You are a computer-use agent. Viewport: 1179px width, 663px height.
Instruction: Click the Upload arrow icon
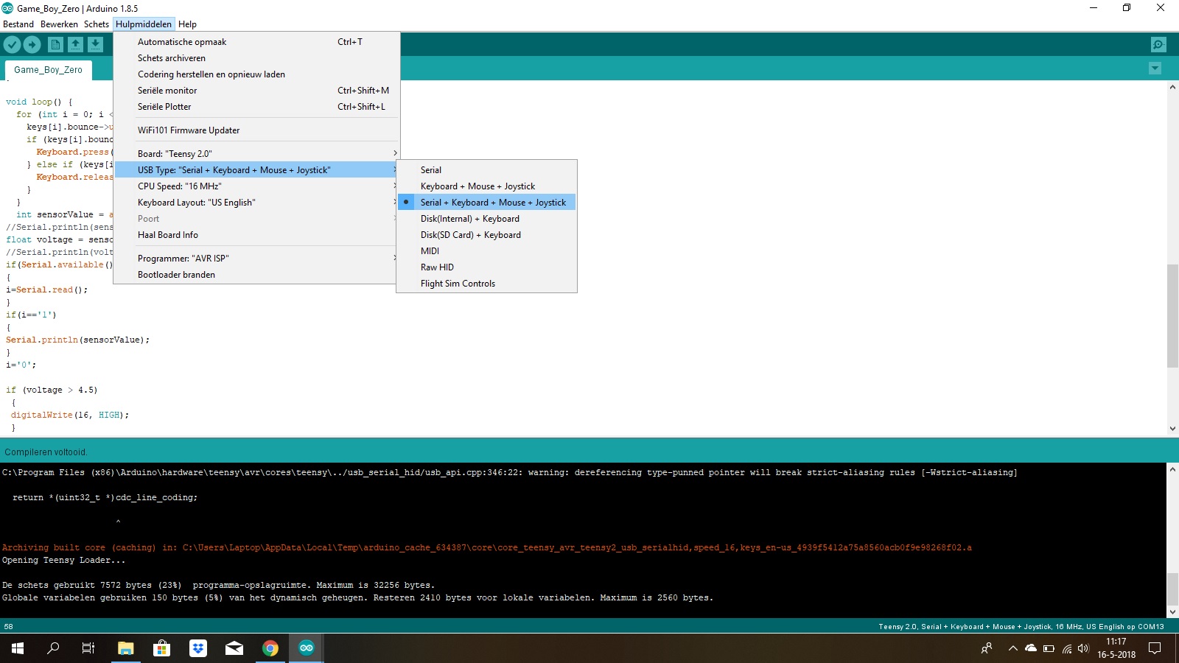click(x=32, y=45)
